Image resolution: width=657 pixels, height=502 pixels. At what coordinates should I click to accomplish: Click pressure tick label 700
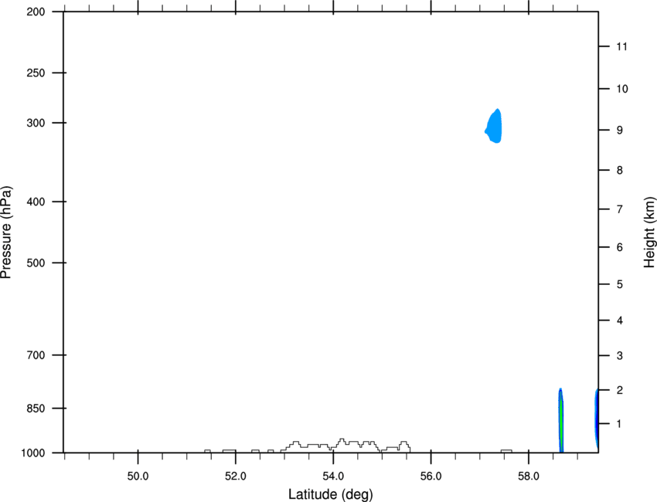36,355
